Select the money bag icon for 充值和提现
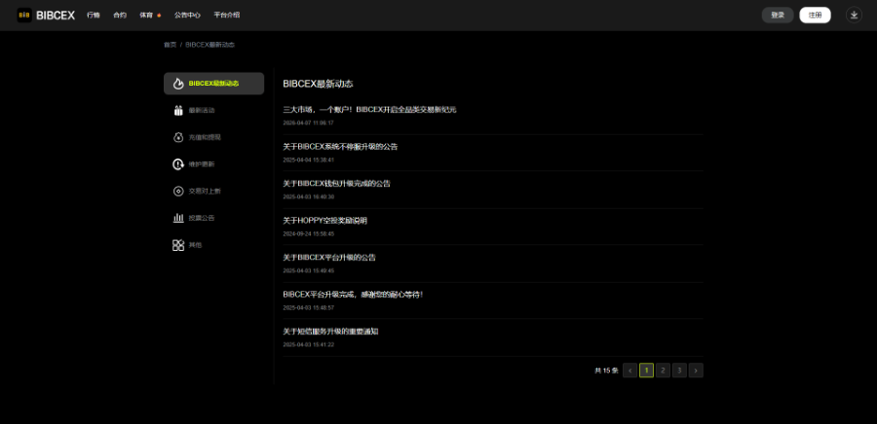Screen dimensions: 877x424 pyautogui.click(x=178, y=137)
